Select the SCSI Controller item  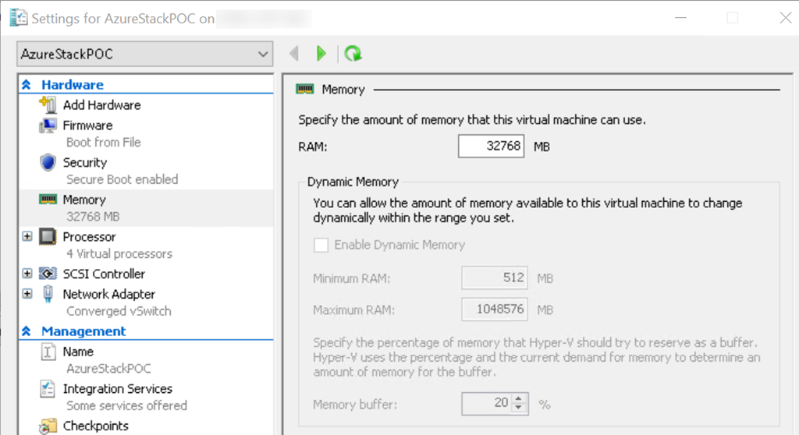click(104, 274)
